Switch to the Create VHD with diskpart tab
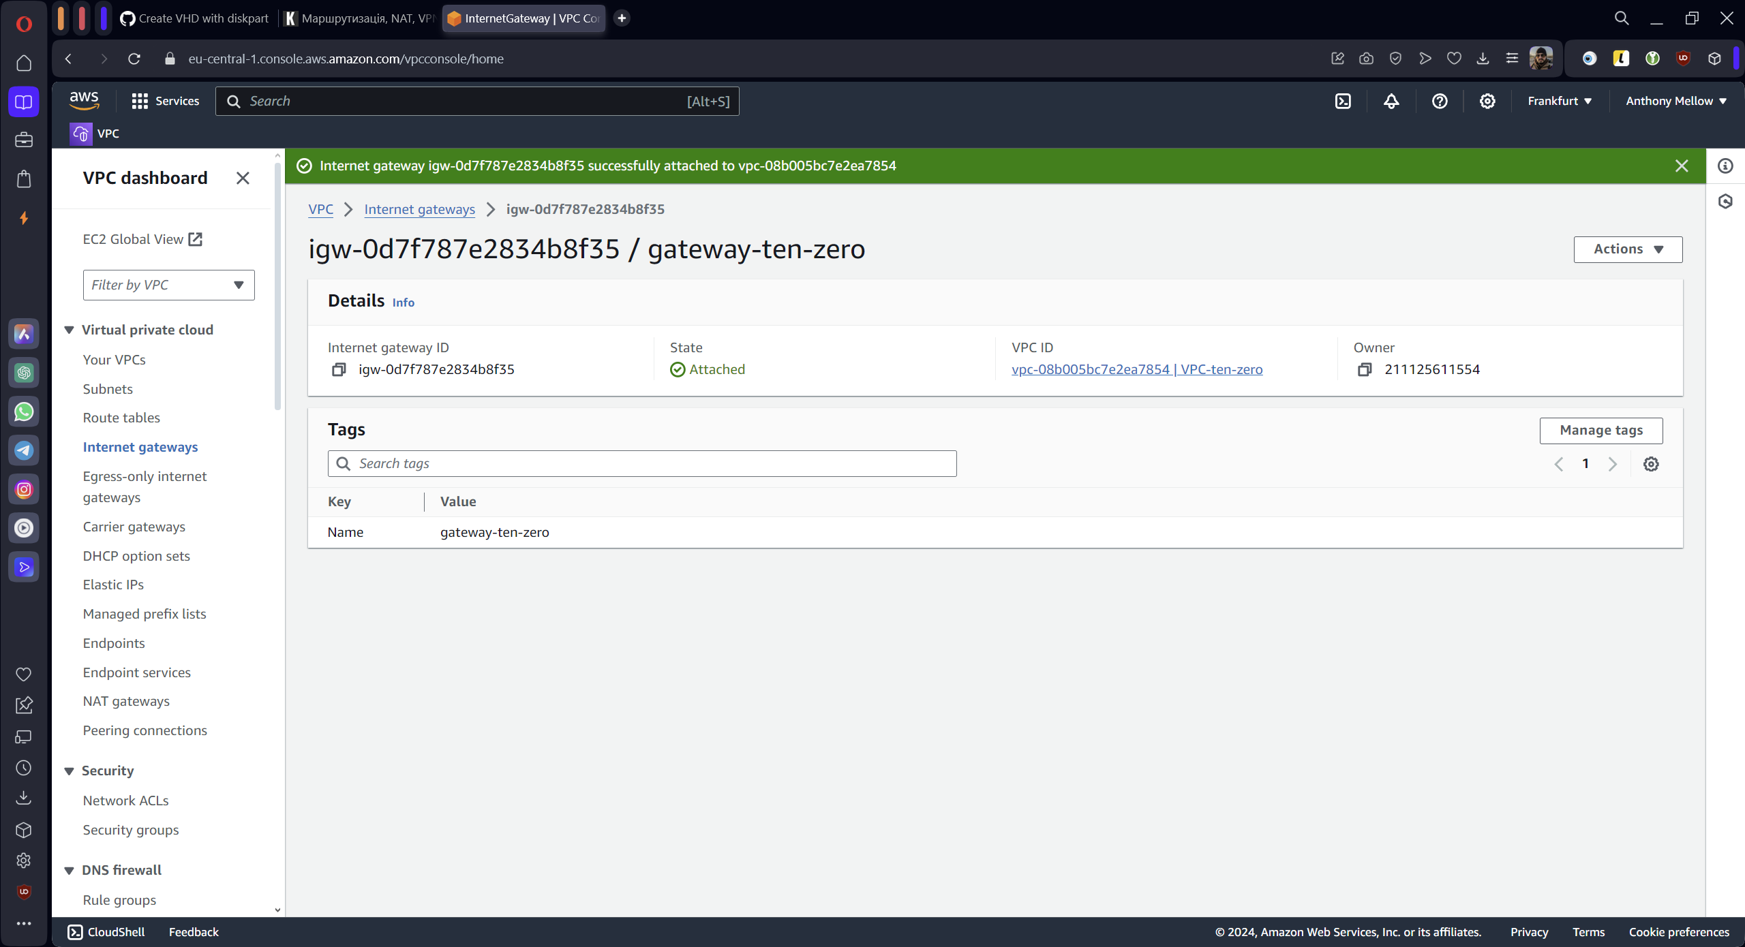This screenshot has width=1745, height=947. 196,18
